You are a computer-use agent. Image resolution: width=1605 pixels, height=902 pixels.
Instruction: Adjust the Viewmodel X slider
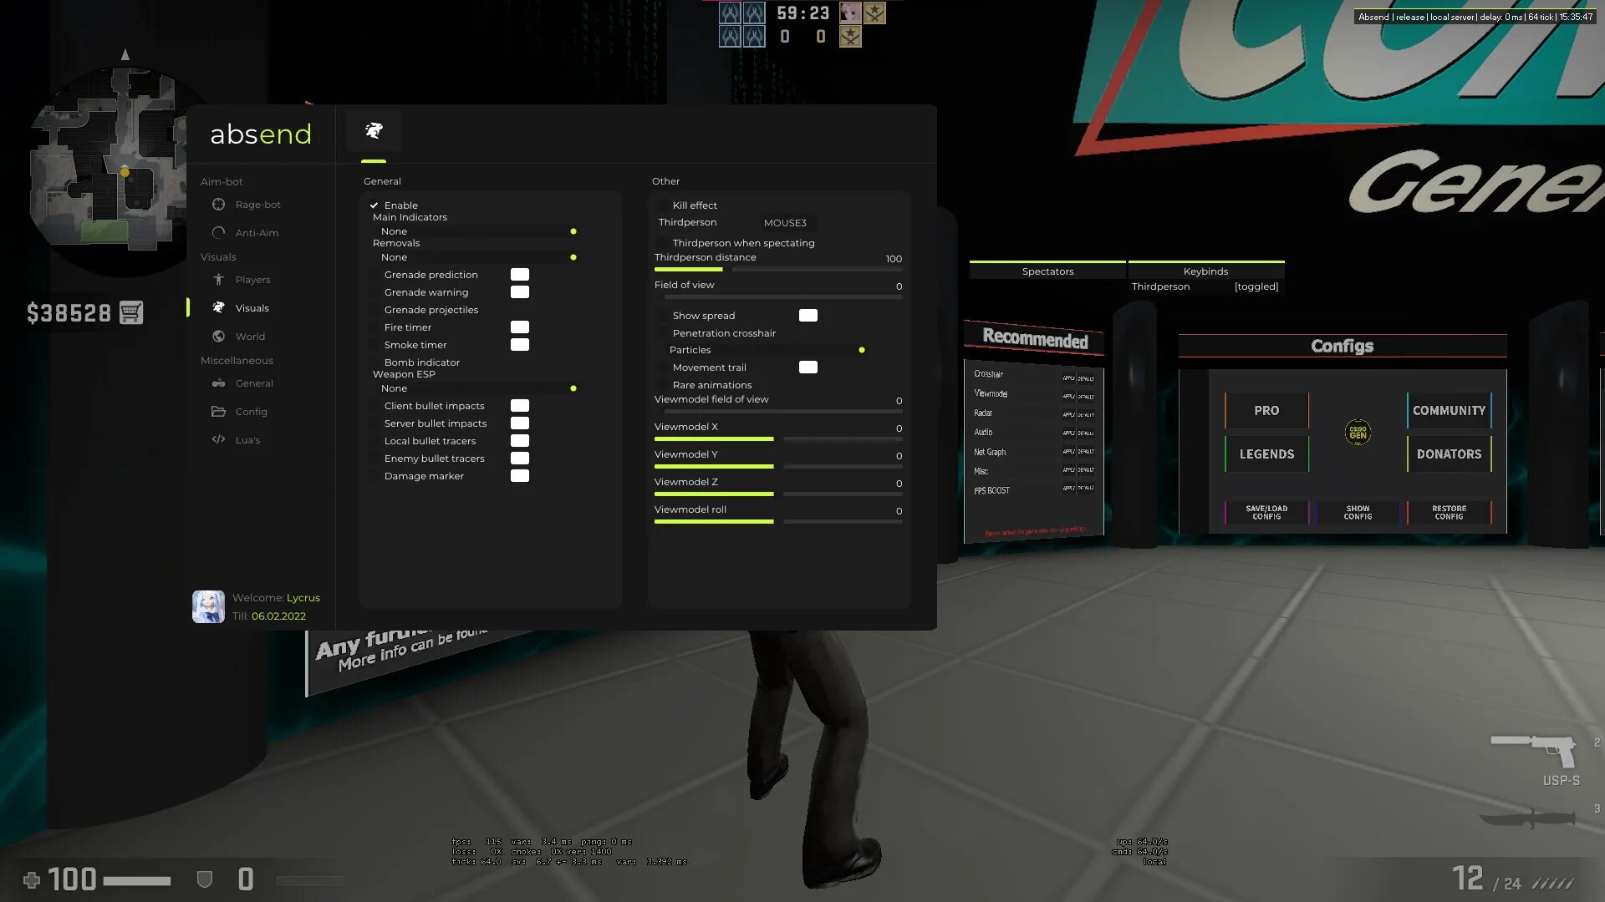(778, 438)
